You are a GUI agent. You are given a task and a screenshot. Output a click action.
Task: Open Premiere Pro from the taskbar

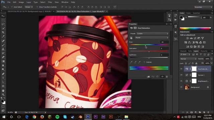[x=96, y=117]
